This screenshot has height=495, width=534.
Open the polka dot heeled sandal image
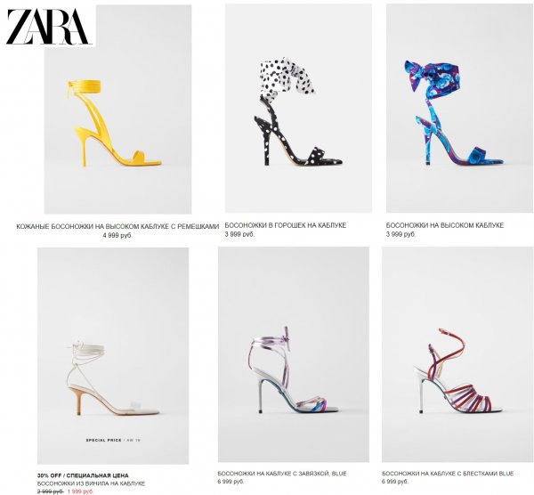(298, 108)
